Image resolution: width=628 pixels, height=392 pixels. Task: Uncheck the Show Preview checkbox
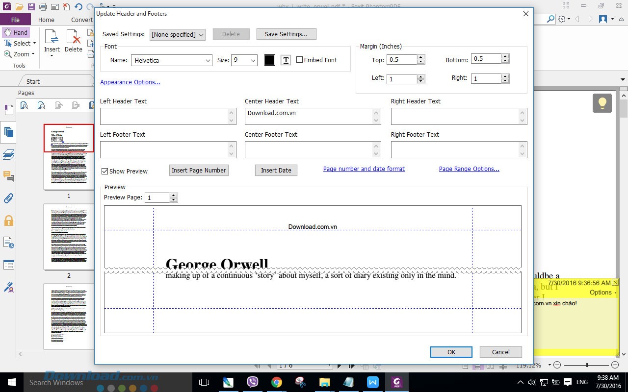pos(105,171)
